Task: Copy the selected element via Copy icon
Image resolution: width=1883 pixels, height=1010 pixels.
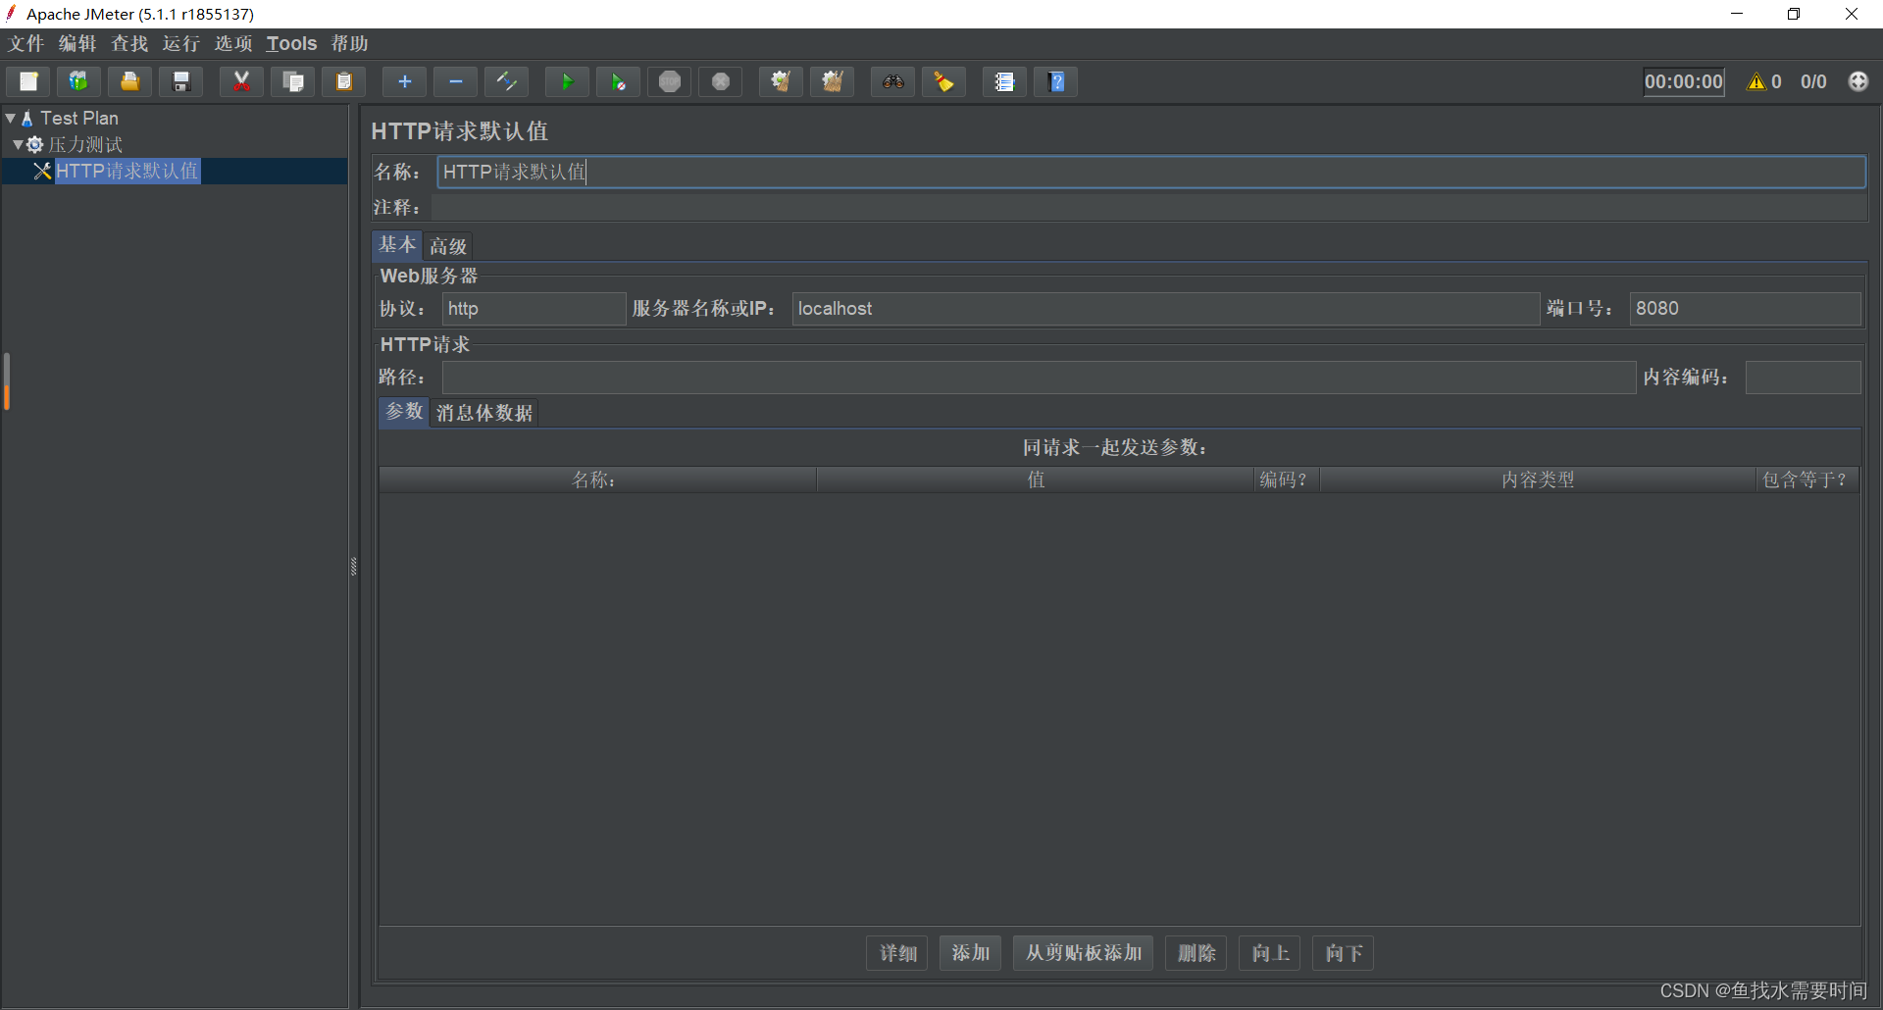Action: click(292, 81)
